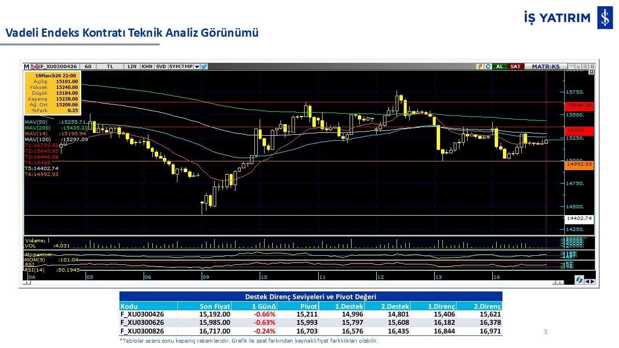Click the M logo icon in chart toolbar
The height and width of the screenshot is (348, 619).
27,67
